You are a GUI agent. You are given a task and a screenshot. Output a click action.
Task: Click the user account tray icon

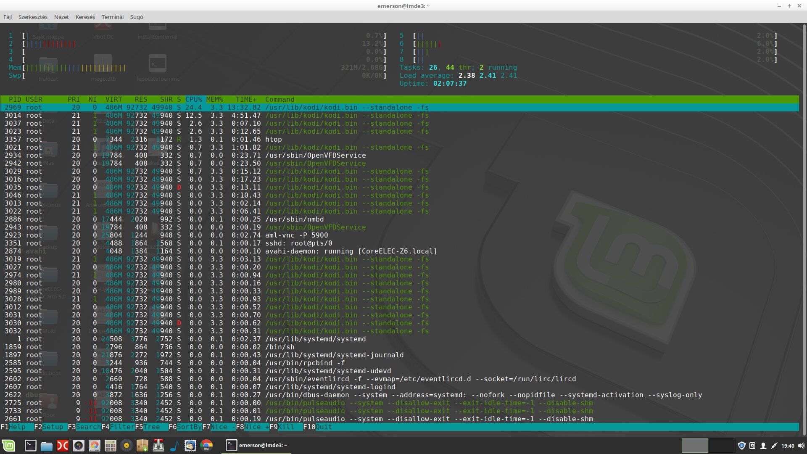(763, 446)
